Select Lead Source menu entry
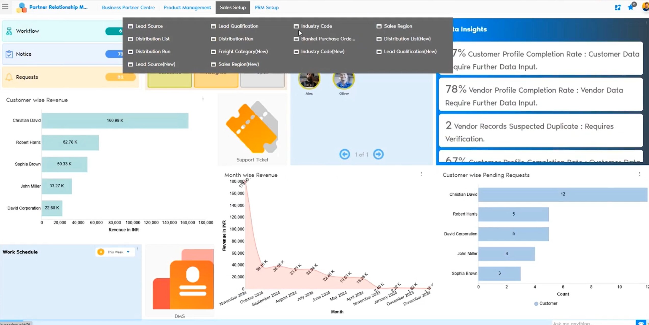 tap(149, 26)
